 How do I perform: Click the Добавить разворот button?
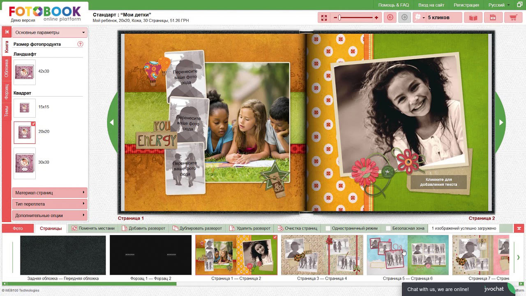click(143, 228)
